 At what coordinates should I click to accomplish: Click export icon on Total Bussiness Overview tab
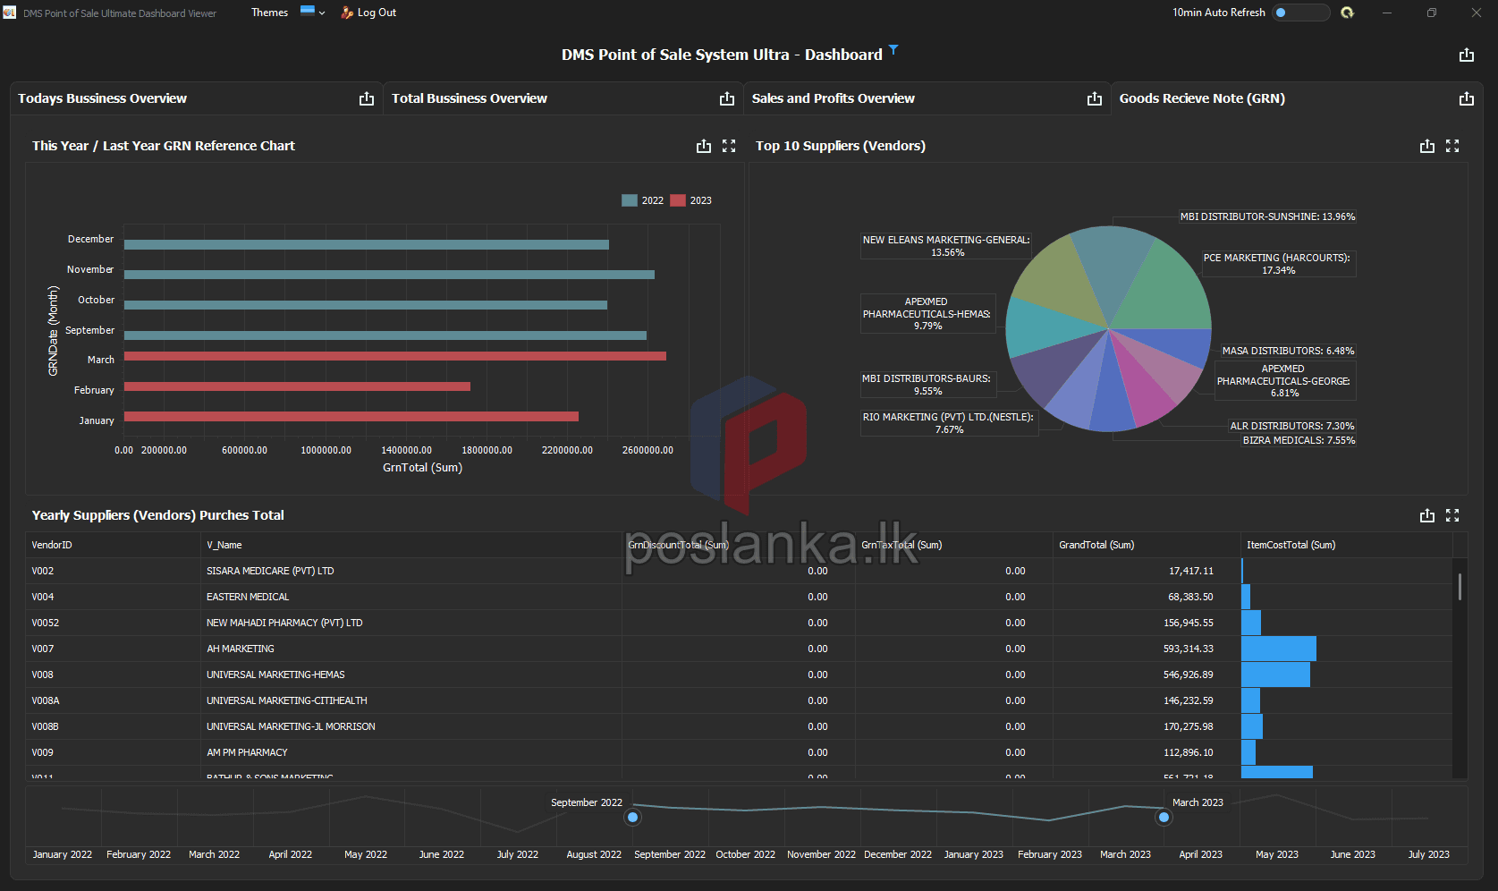[x=727, y=99]
